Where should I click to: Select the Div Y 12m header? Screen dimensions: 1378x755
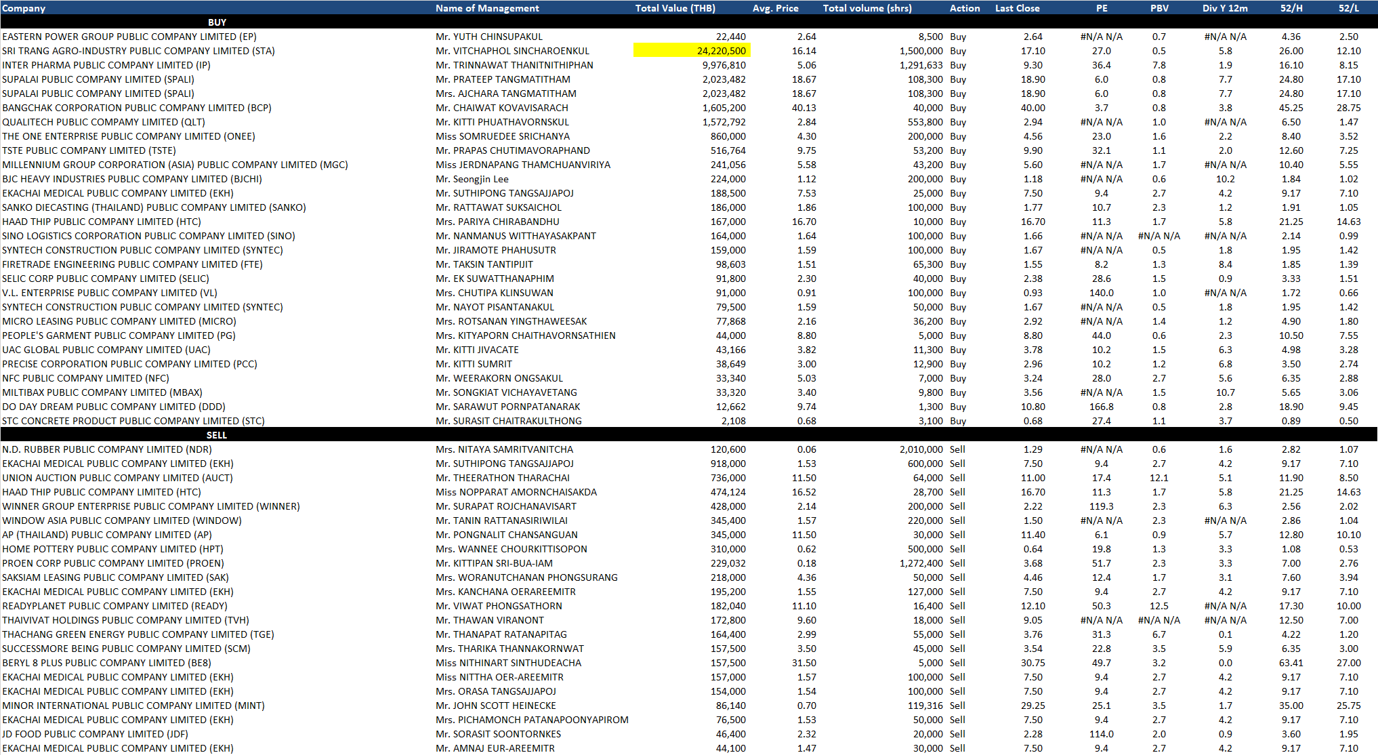(1225, 8)
